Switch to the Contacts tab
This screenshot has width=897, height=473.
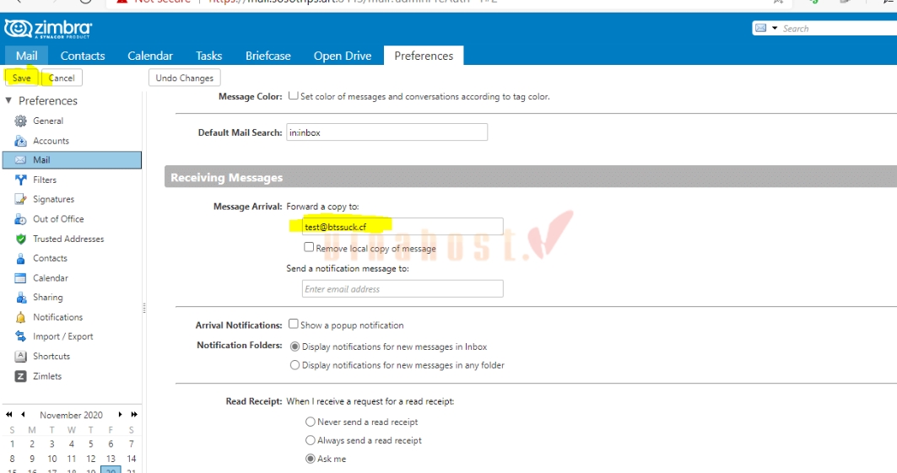[x=83, y=56]
